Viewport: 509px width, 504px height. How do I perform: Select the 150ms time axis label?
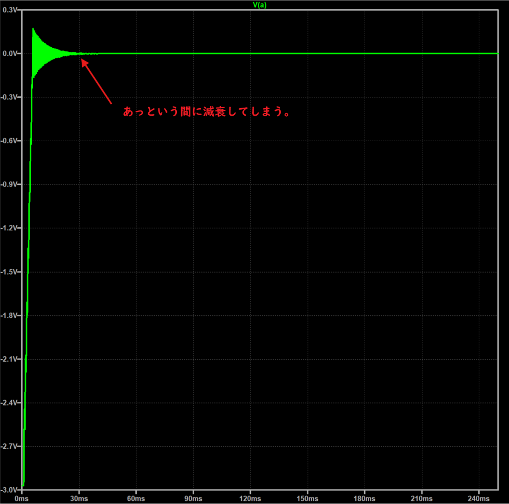coord(307,498)
